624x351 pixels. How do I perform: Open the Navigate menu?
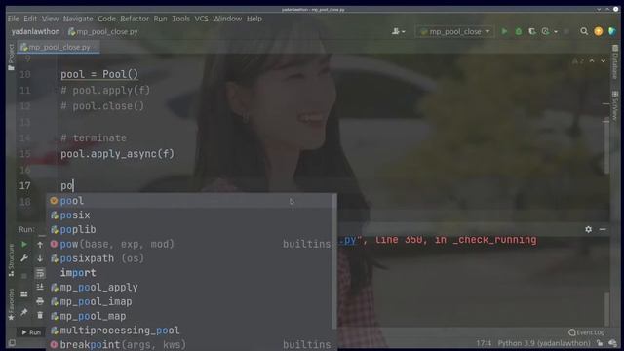[78, 19]
